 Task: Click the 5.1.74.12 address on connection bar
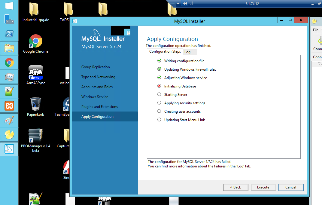(252, 4)
